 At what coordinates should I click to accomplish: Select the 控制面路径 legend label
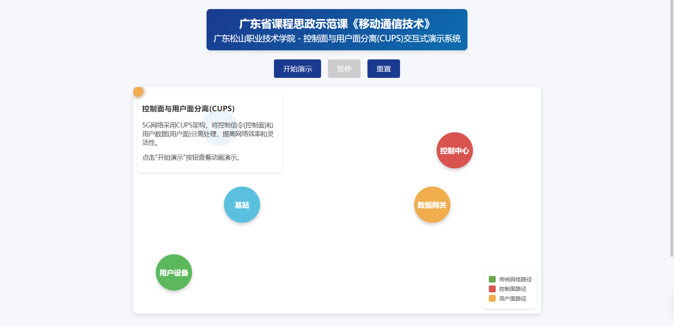[512, 289]
